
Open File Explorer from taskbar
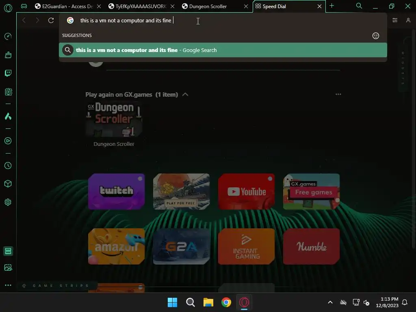(x=208, y=302)
